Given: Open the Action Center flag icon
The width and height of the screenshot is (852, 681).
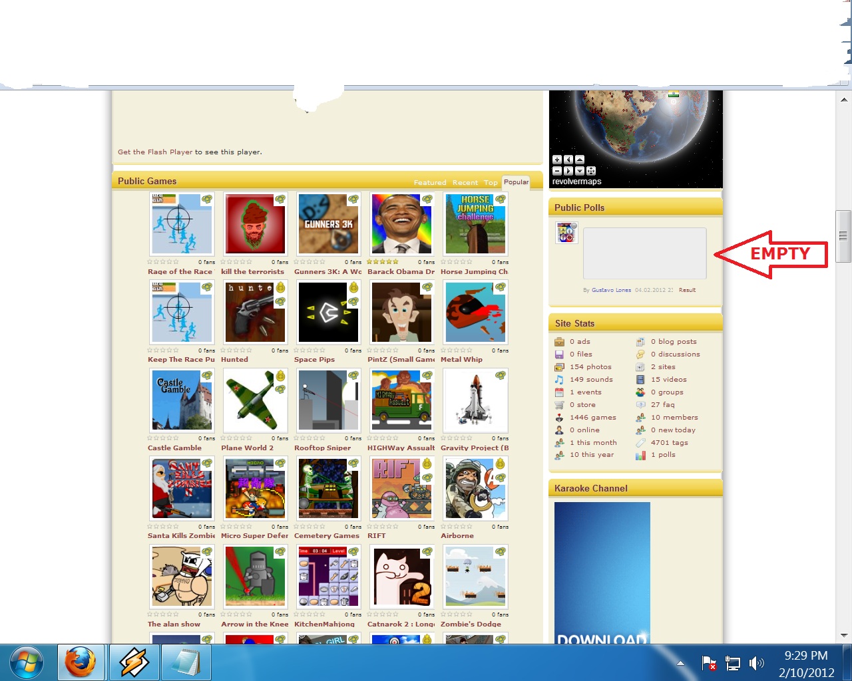Looking at the screenshot, I should pos(710,663).
